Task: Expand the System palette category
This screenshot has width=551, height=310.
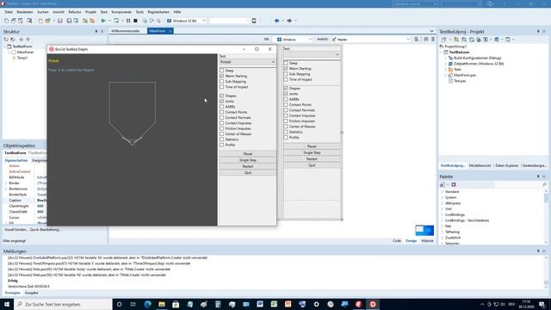Action: pos(443,197)
